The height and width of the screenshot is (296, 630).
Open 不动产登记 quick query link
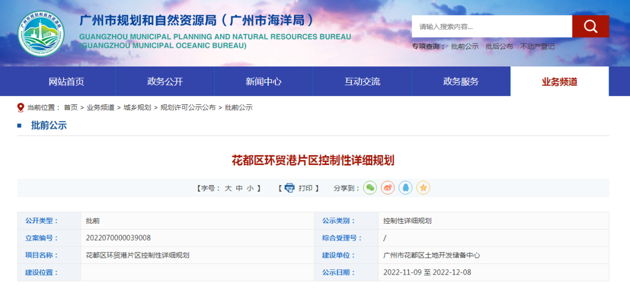[x=537, y=47]
